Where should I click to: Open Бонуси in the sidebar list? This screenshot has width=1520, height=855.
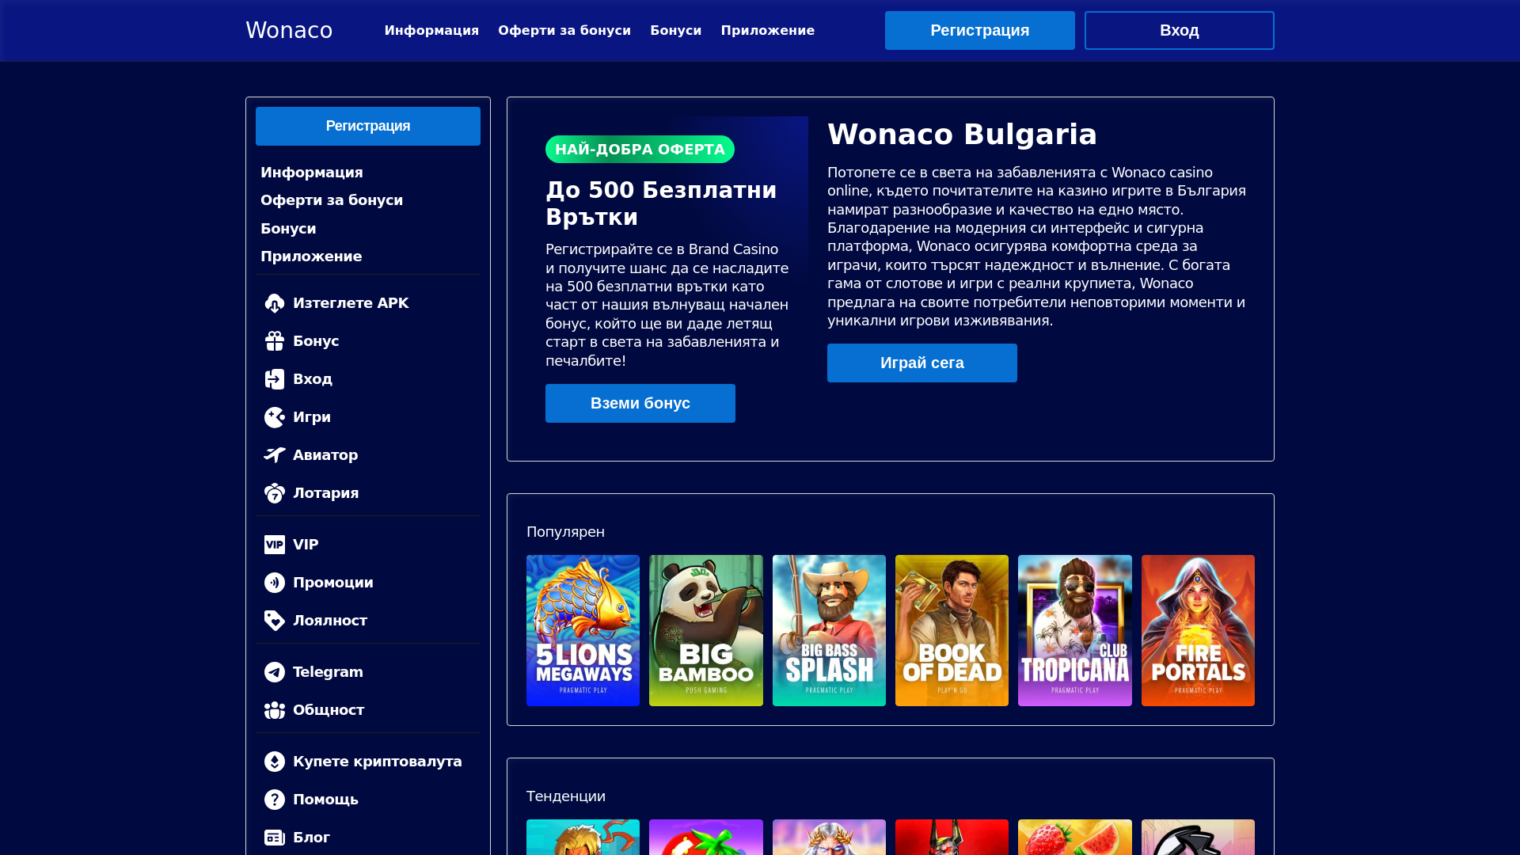pos(288,229)
